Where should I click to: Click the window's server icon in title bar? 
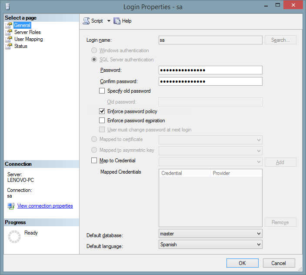click(x=8, y=7)
